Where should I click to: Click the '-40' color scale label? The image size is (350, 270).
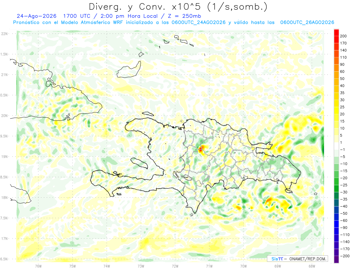click(x=344, y=206)
